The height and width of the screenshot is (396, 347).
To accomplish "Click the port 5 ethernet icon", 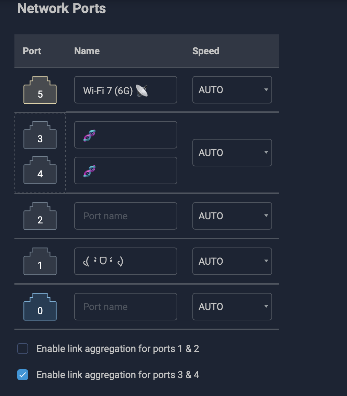I will [x=40, y=91].
